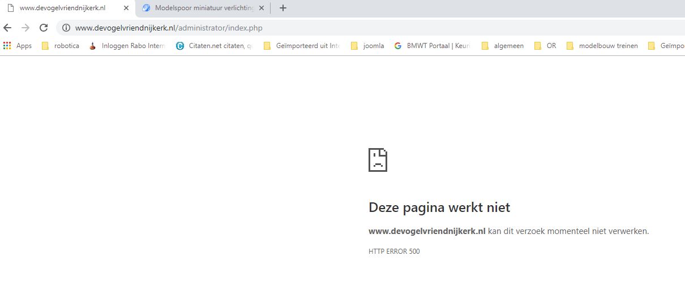Open the Citaten.net citaten bookmark
This screenshot has width=685, height=299.
(215, 46)
